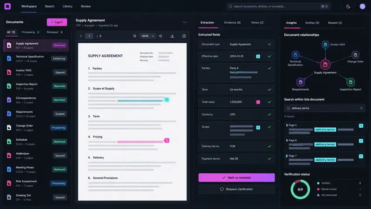Click Mark as reviewed button

(x=237, y=178)
